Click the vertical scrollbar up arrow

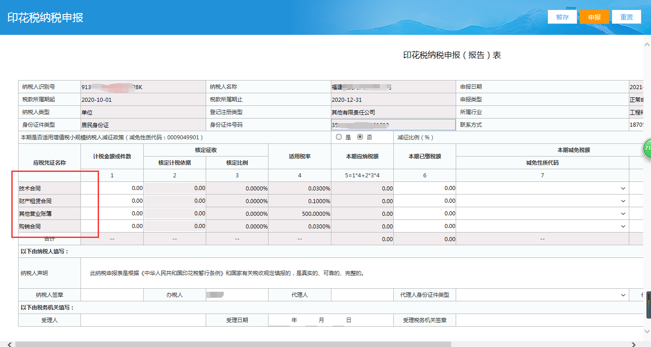(646, 43)
